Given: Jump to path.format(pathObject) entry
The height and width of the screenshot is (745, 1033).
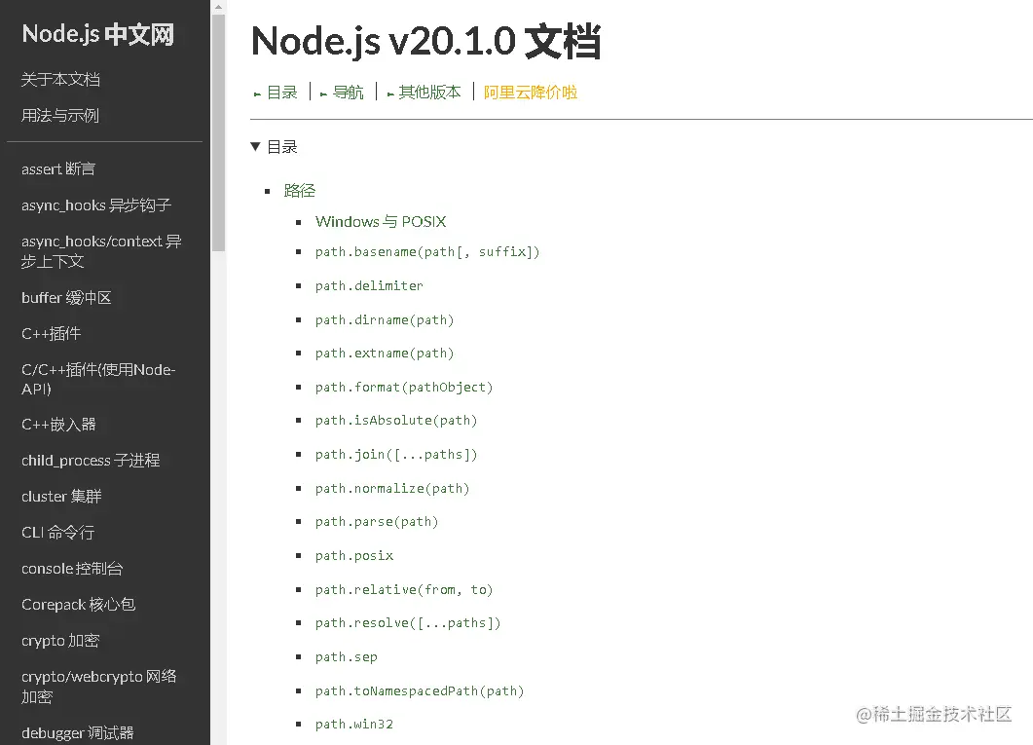Looking at the screenshot, I should [404, 388].
